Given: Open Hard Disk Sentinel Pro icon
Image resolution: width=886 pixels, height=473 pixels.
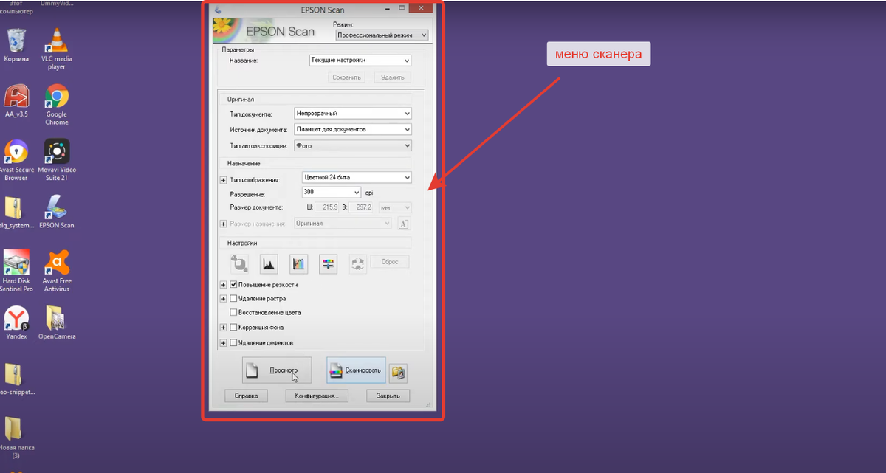Looking at the screenshot, I should (x=16, y=271).
